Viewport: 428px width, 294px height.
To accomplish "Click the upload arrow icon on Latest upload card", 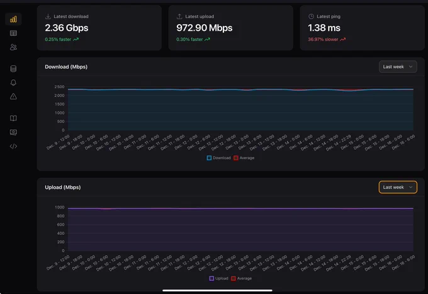I will click(x=179, y=16).
